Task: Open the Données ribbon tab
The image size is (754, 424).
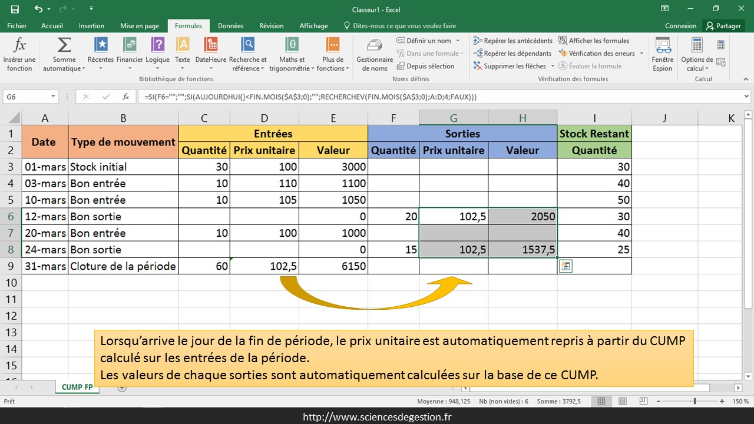Action: [230, 26]
